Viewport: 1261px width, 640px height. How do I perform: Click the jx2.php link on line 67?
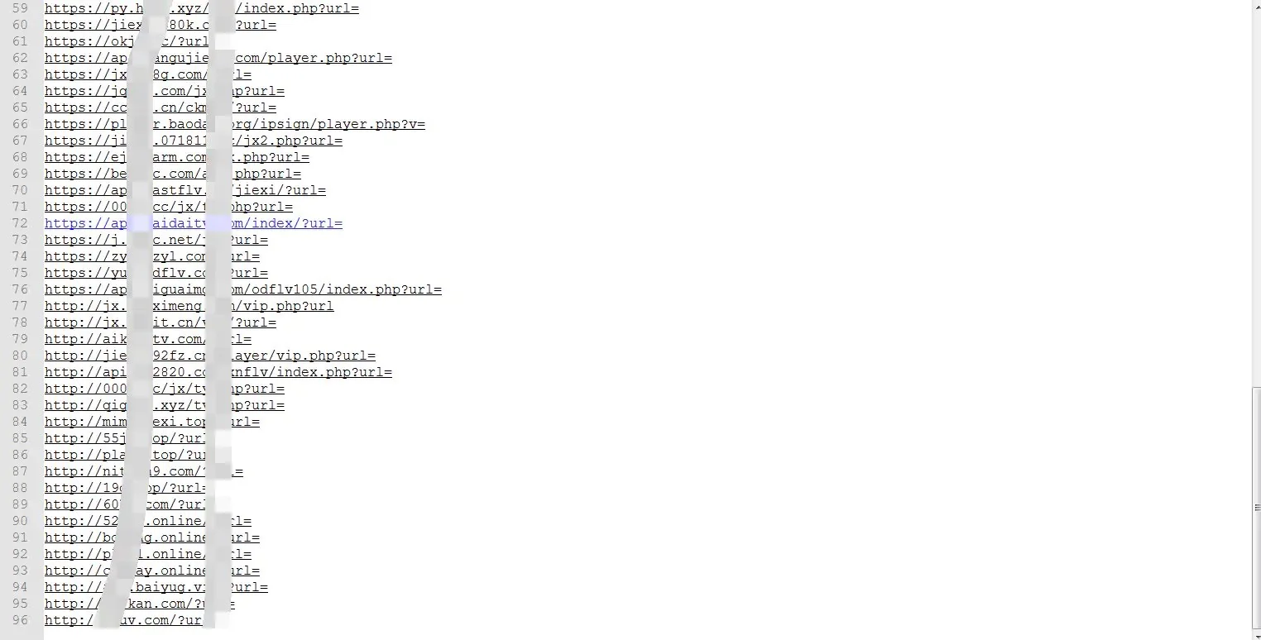(194, 141)
